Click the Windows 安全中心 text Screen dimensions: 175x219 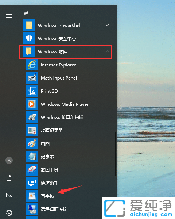coord(57,39)
